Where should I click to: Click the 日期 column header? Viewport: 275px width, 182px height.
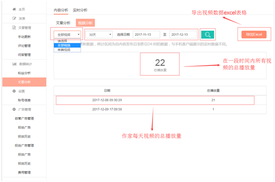(x=107, y=91)
